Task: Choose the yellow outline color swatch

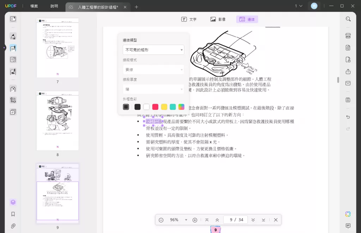Action: [164, 107]
